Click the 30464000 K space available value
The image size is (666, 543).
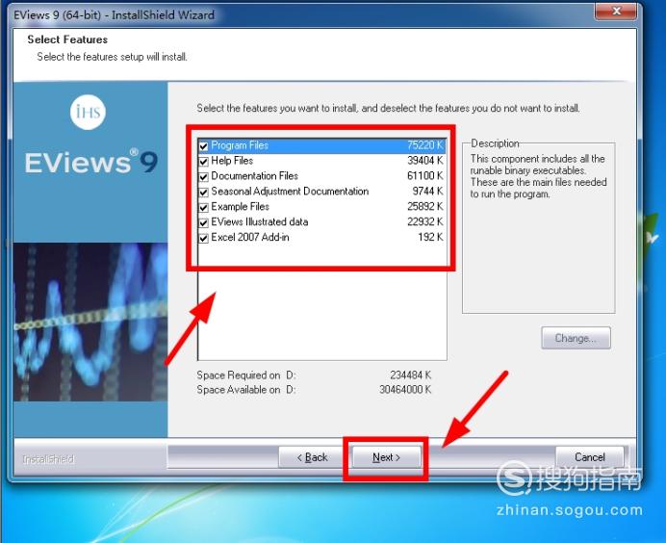[405, 390]
